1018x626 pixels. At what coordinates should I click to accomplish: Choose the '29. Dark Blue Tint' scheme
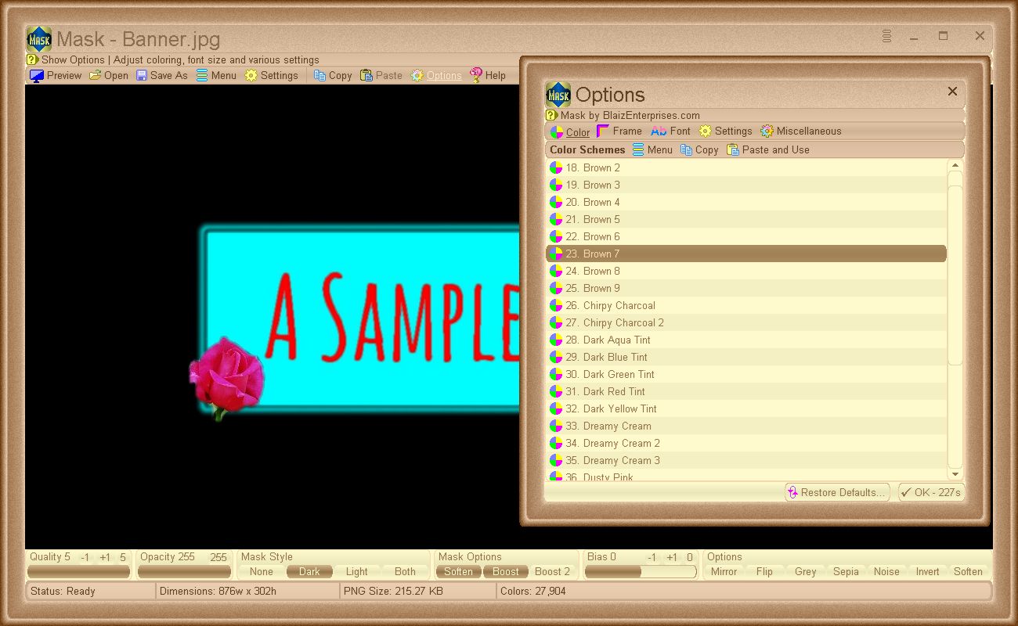pyautogui.click(x=746, y=357)
